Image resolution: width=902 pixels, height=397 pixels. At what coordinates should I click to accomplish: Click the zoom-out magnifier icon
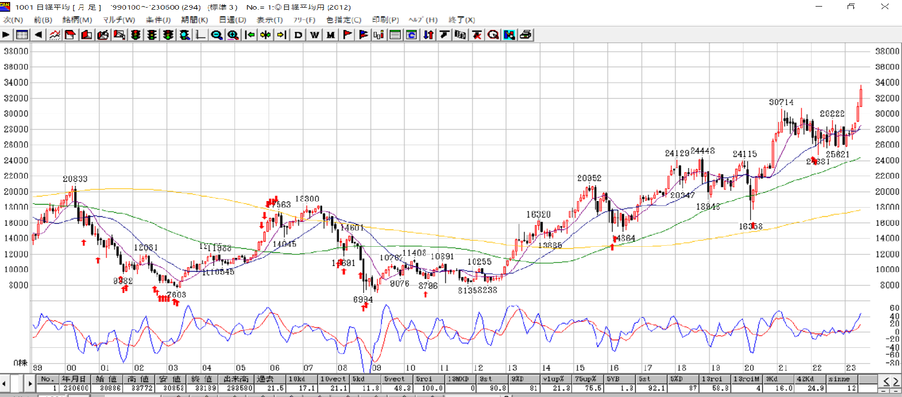[x=217, y=35]
